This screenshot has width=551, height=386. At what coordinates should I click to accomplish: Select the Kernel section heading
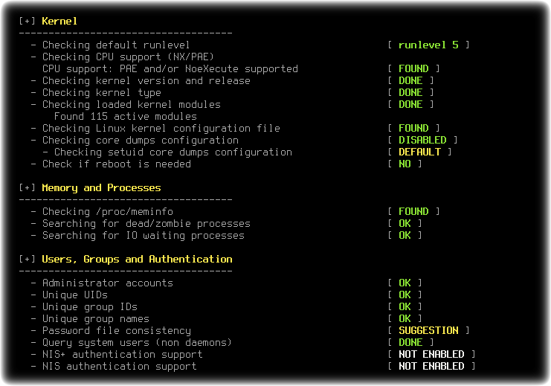(x=59, y=21)
